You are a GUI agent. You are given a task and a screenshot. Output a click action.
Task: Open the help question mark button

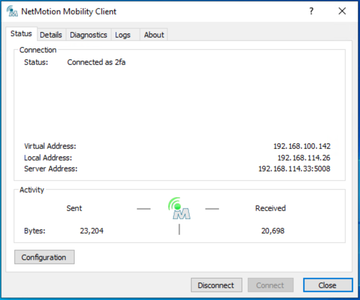point(311,11)
